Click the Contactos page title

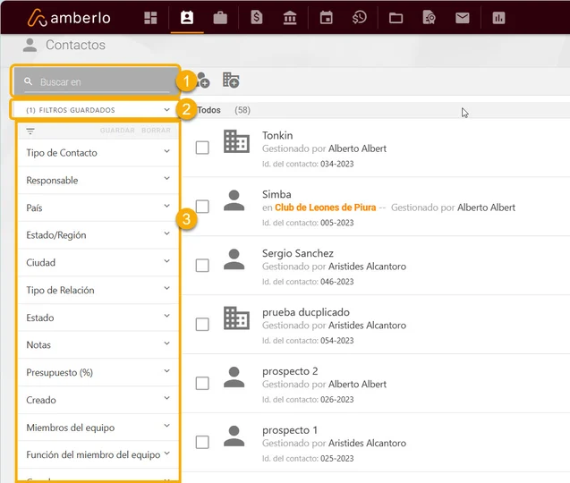pyautogui.click(x=75, y=45)
